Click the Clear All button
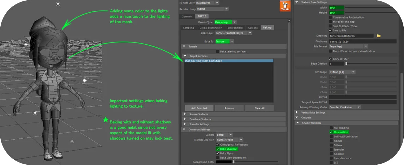The image size is (404, 165). (x=259, y=108)
